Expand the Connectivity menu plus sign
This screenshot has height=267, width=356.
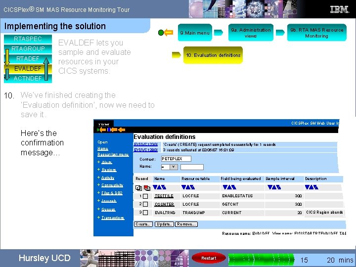click(x=98, y=185)
